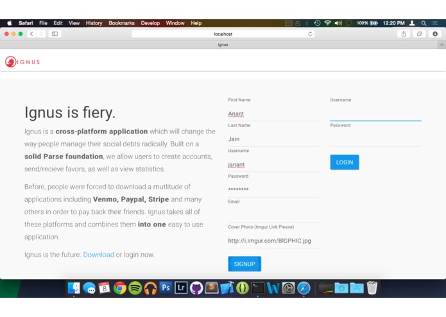Open the Window menu
The height and width of the screenshot is (317, 446).
click(175, 23)
